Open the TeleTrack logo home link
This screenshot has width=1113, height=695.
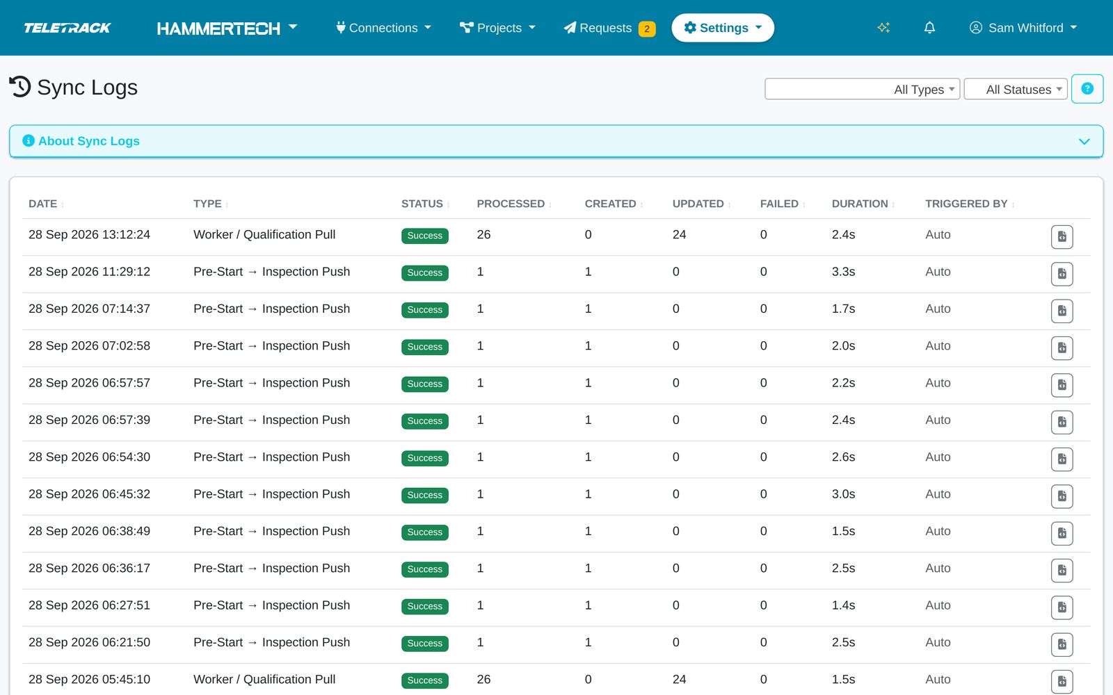click(x=67, y=28)
